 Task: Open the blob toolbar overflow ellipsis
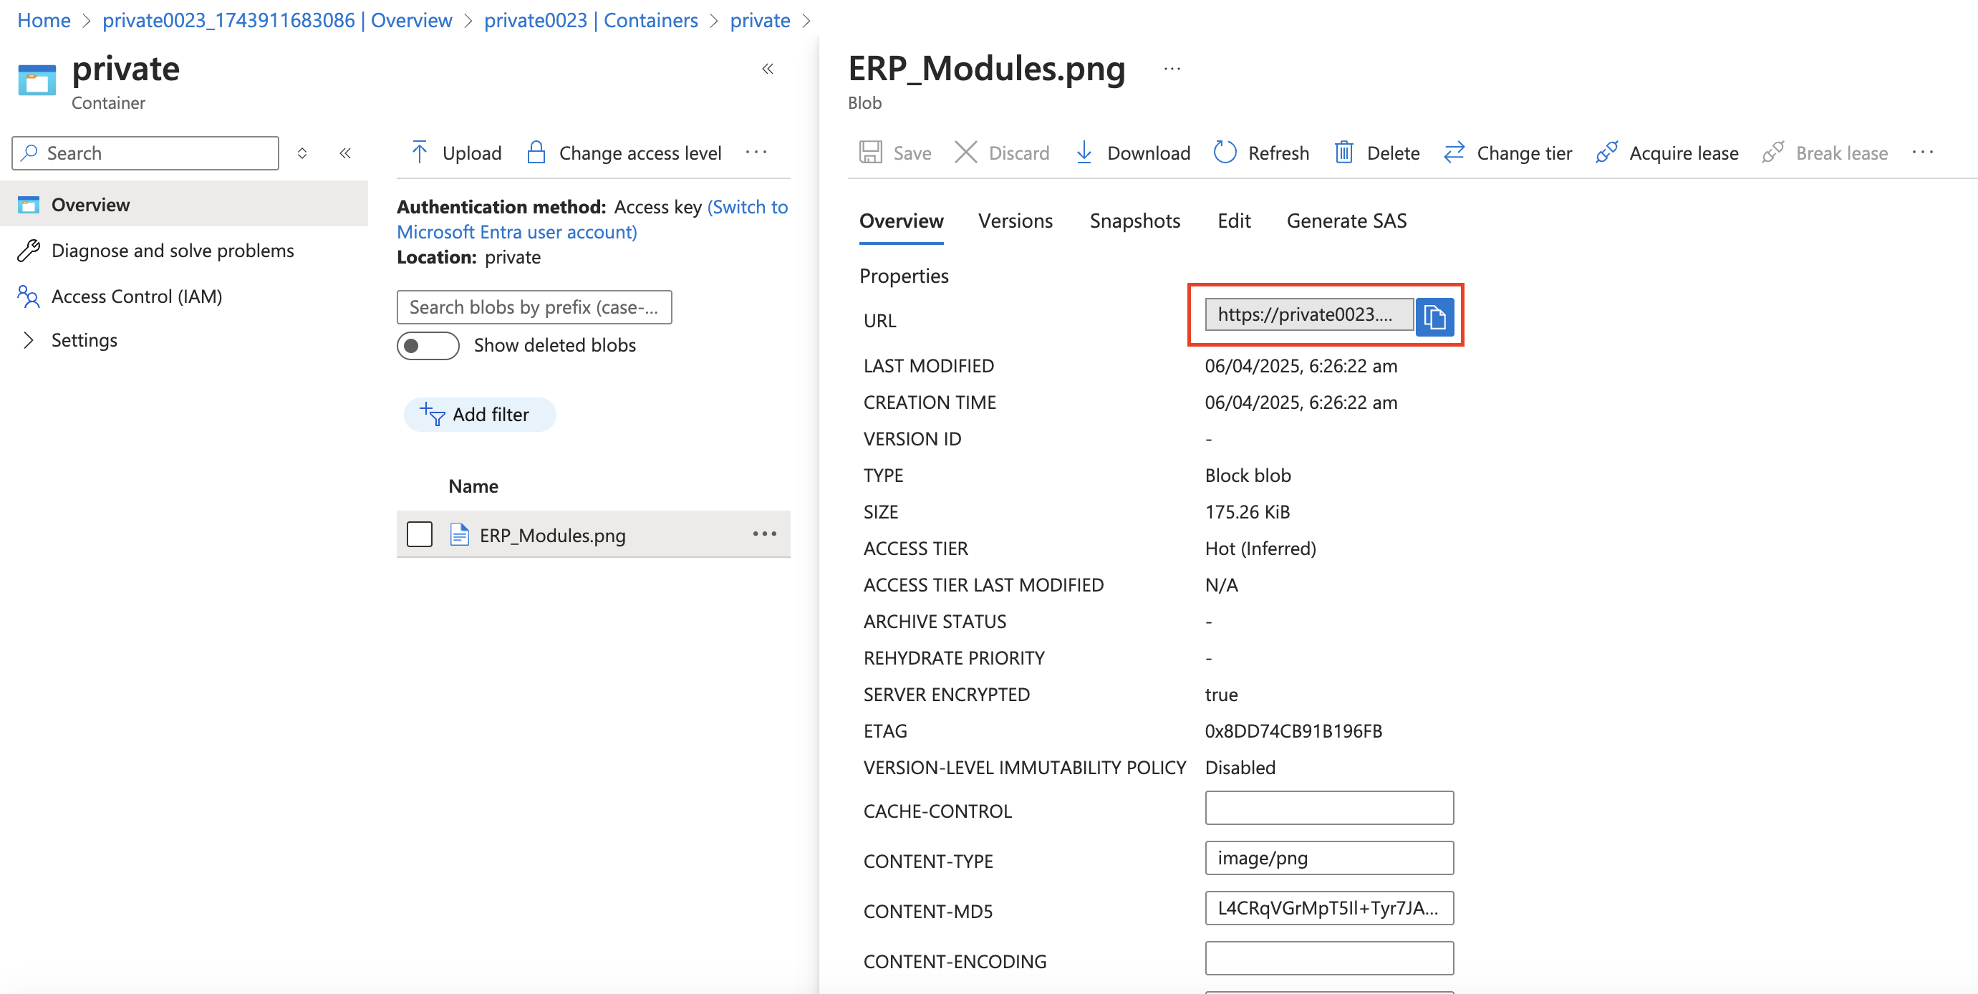(1922, 153)
